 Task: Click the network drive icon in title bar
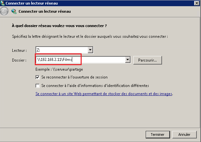(2, 3)
